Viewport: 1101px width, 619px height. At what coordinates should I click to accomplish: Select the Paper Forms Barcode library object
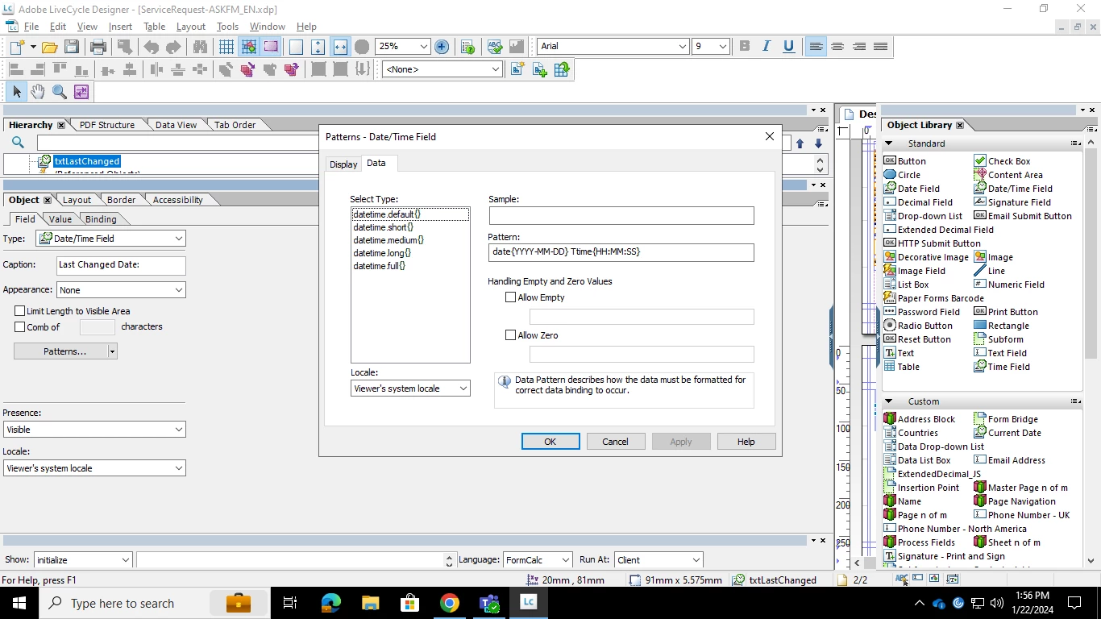click(x=934, y=298)
